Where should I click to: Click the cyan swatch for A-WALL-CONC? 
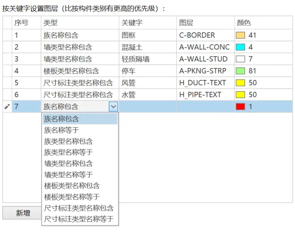pyautogui.click(x=240, y=47)
